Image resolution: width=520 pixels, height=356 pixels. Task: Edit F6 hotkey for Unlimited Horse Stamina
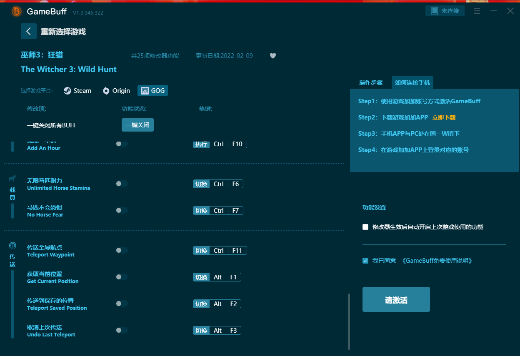(x=235, y=184)
